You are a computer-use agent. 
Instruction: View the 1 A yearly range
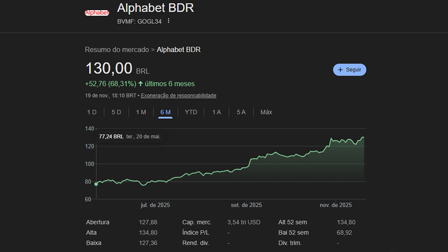click(217, 112)
